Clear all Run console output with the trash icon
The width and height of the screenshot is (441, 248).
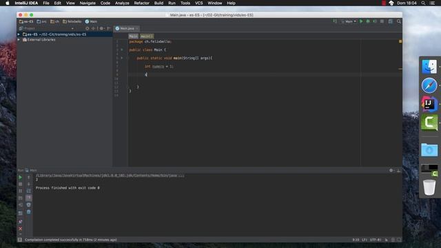pyautogui.click(x=29, y=211)
